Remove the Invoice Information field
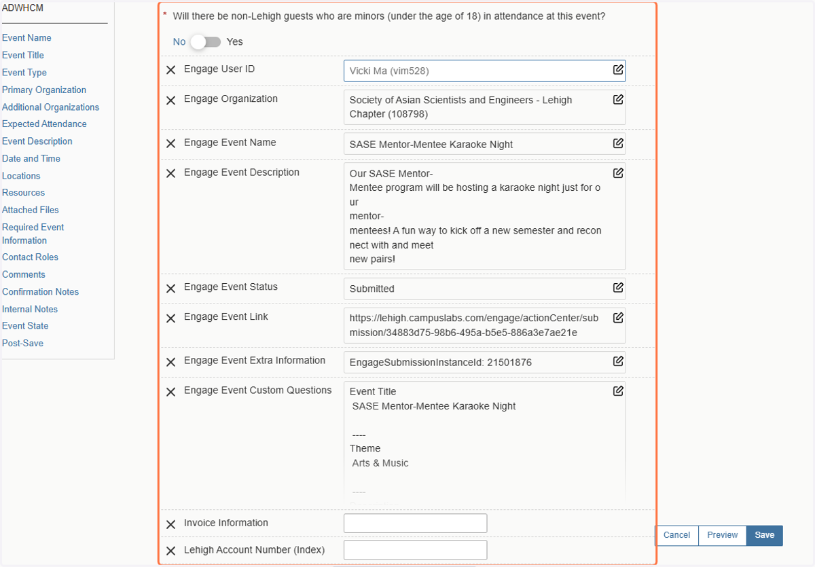Image resolution: width=815 pixels, height=567 pixels. [171, 524]
